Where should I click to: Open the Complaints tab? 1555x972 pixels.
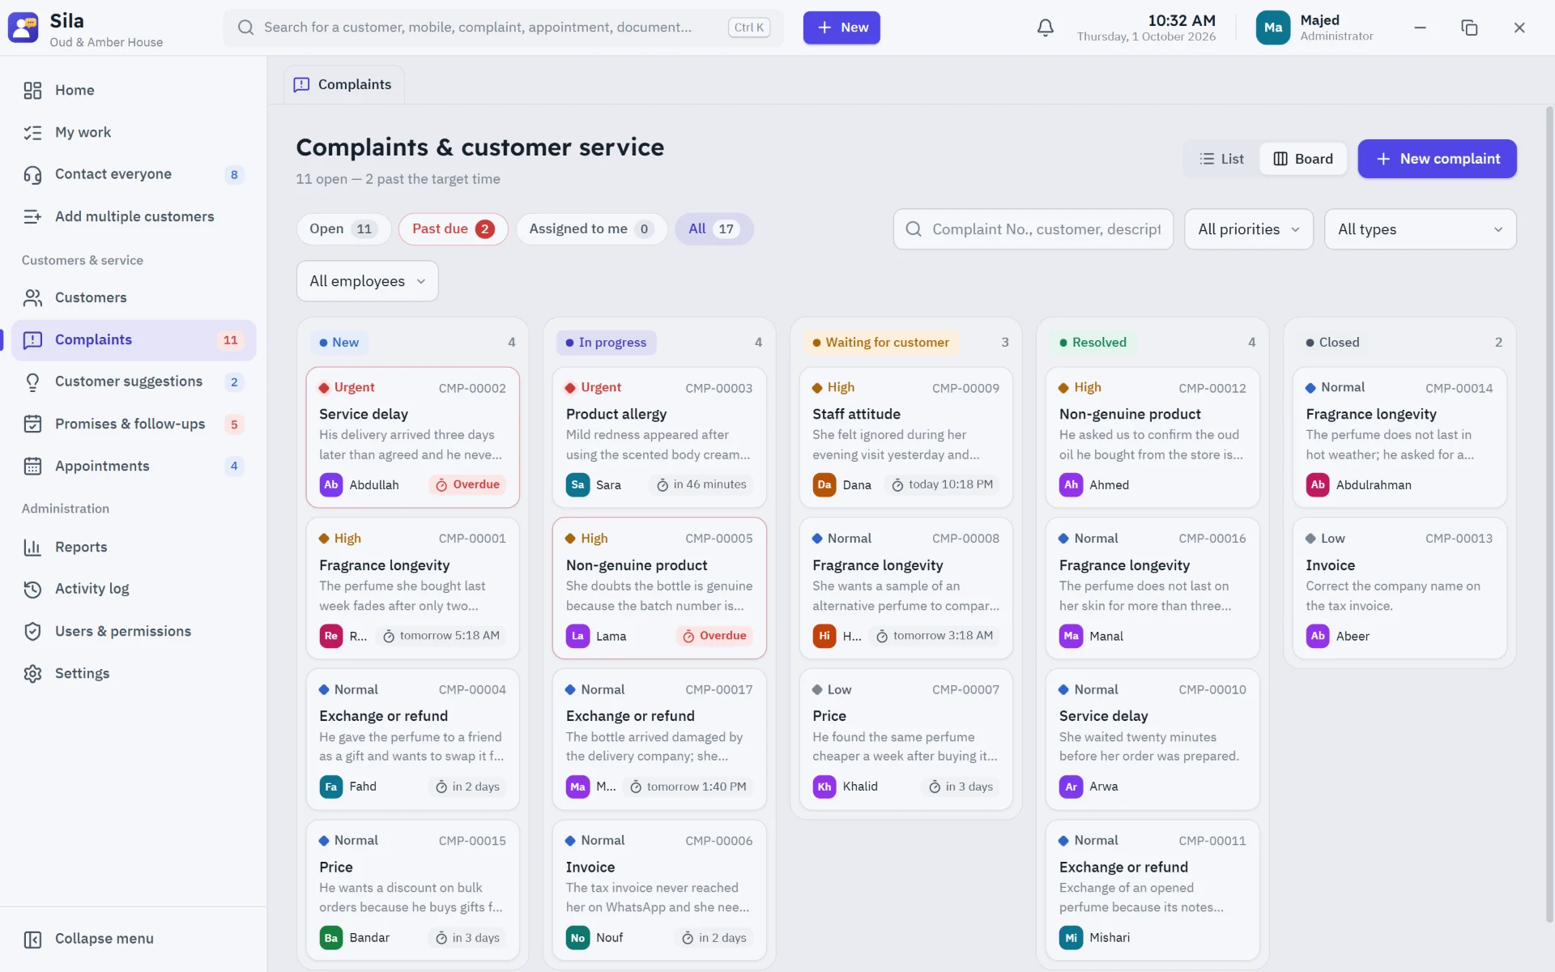pos(343,84)
